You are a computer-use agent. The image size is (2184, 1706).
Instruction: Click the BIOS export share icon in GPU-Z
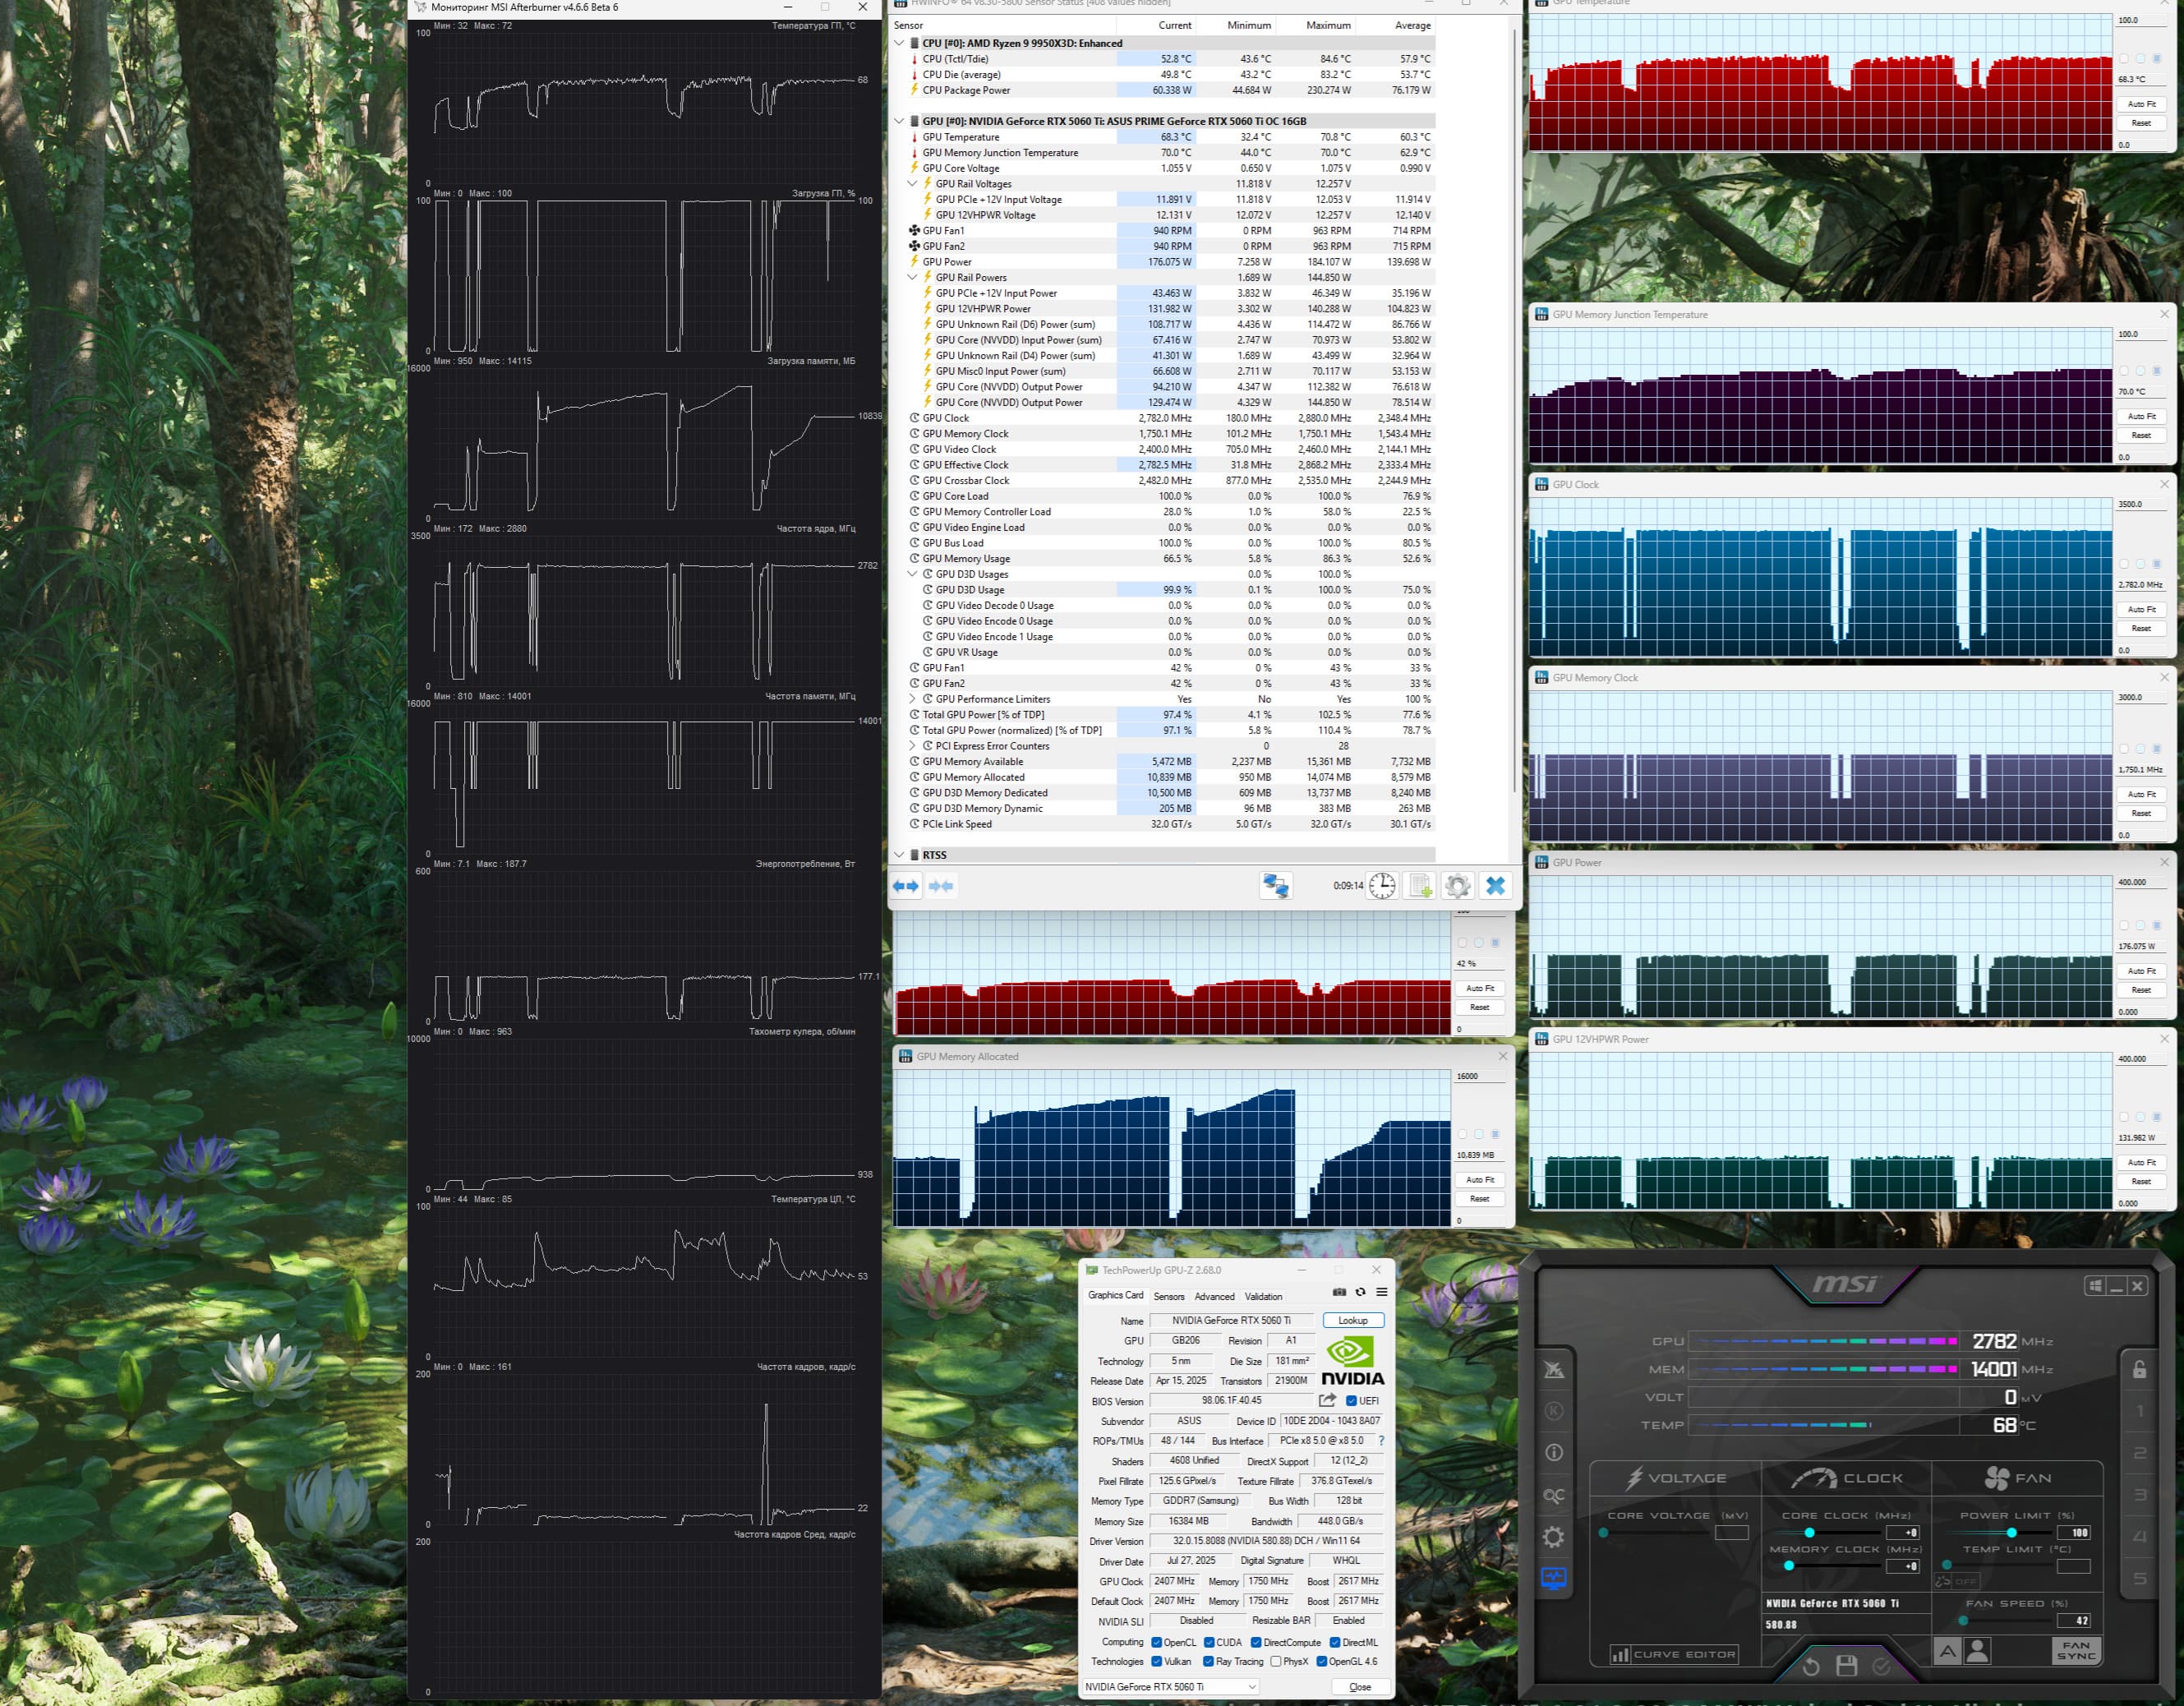pos(1327,1400)
